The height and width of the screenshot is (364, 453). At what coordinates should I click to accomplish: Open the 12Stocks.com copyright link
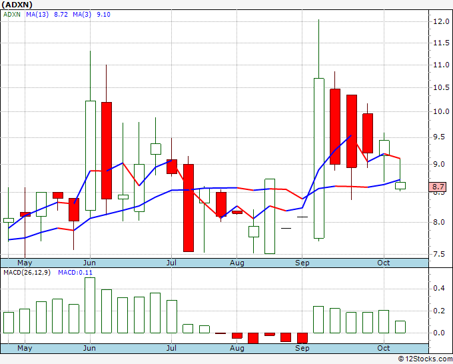click(425, 359)
